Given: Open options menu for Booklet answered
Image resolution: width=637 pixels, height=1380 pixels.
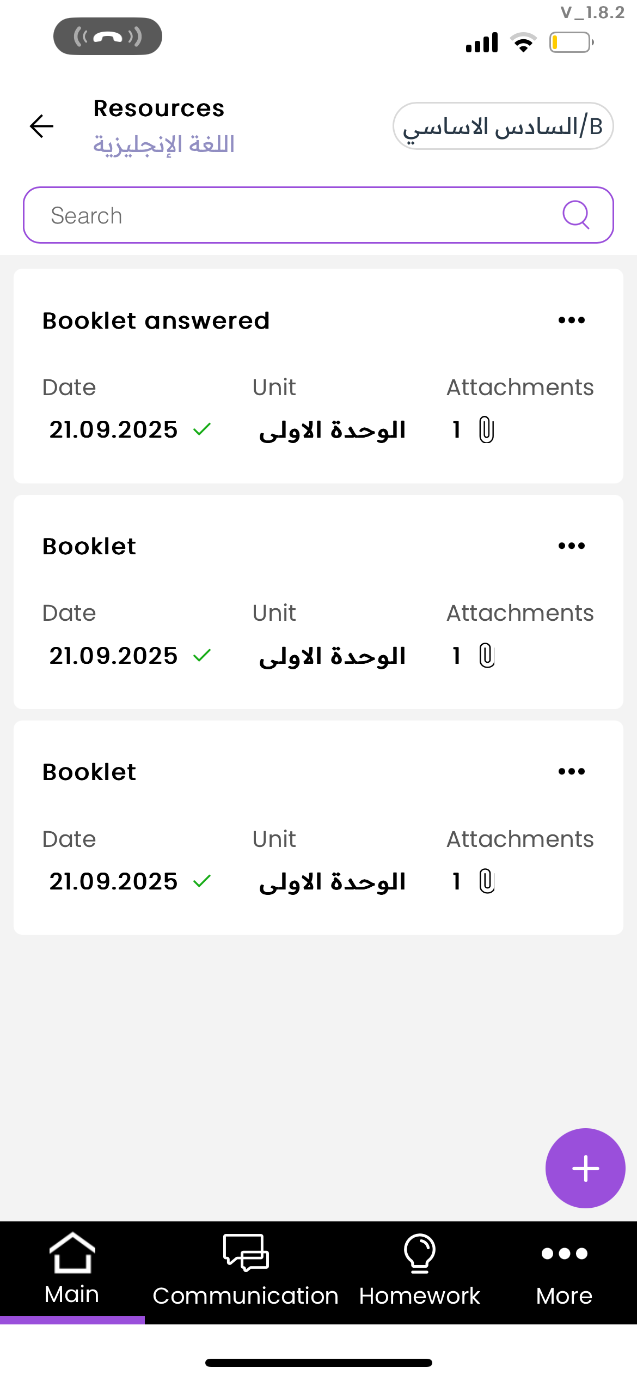Looking at the screenshot, I should [x=571, y=320].
